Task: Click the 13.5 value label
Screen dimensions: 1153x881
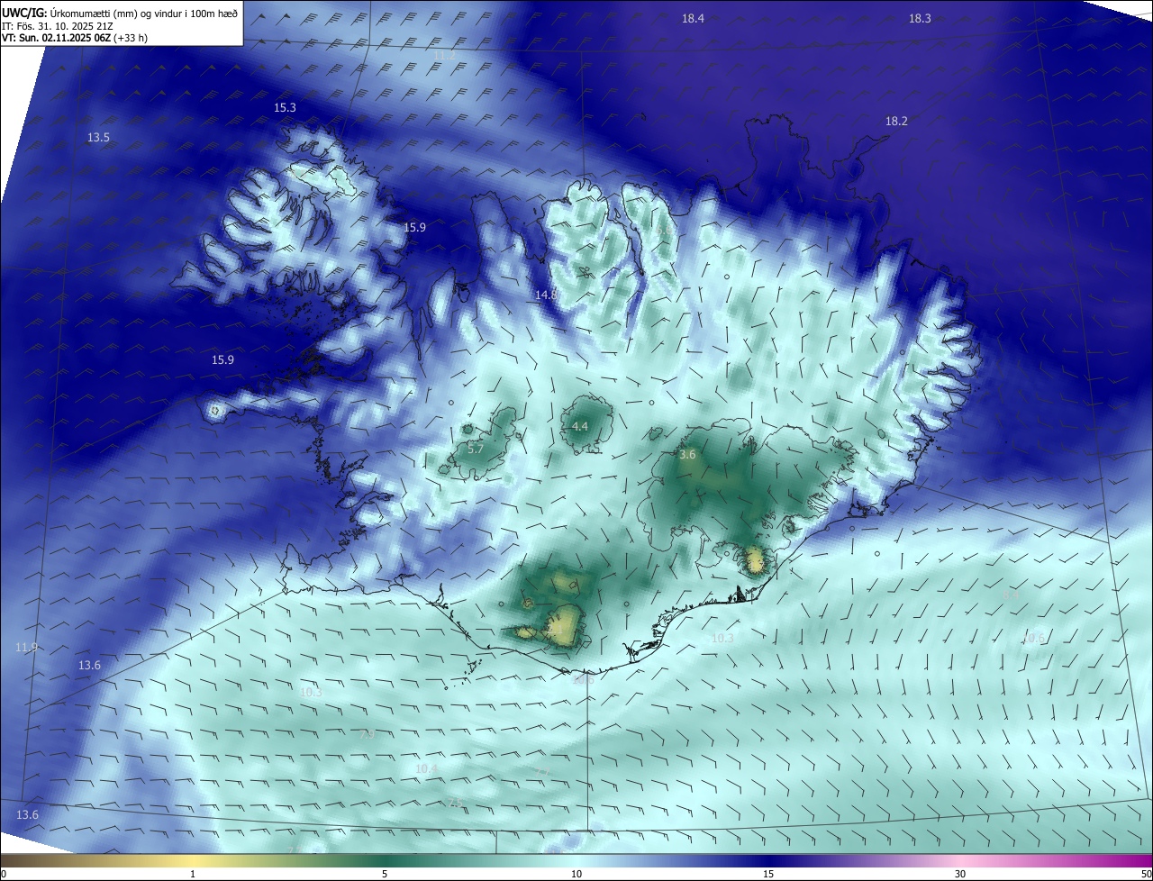Action: tap(98, 137)
